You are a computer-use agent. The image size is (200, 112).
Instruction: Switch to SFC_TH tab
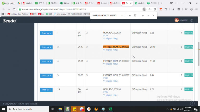click(x=40, y=3)
